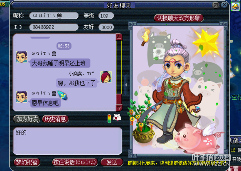The width and height of the screenshot is (241, 171).
Task: Focus the message input box containing 好的
Action: pyautogui.click(x=68, y=141)
